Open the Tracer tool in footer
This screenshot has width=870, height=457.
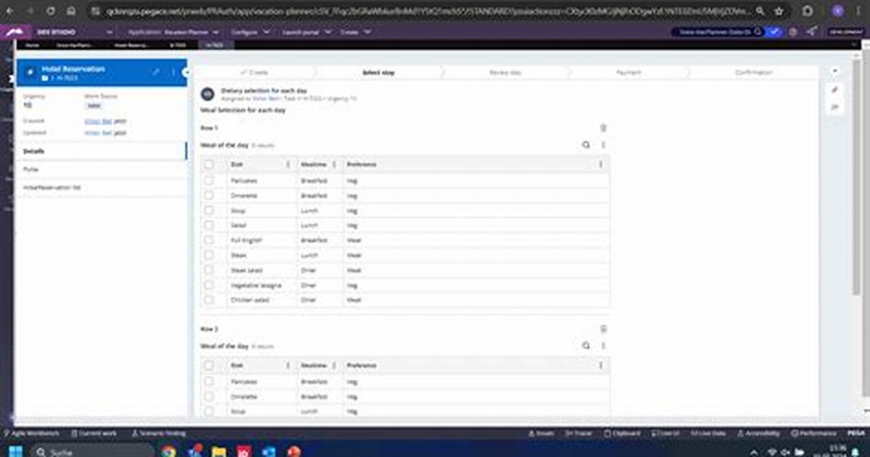[x=579, y=433]
